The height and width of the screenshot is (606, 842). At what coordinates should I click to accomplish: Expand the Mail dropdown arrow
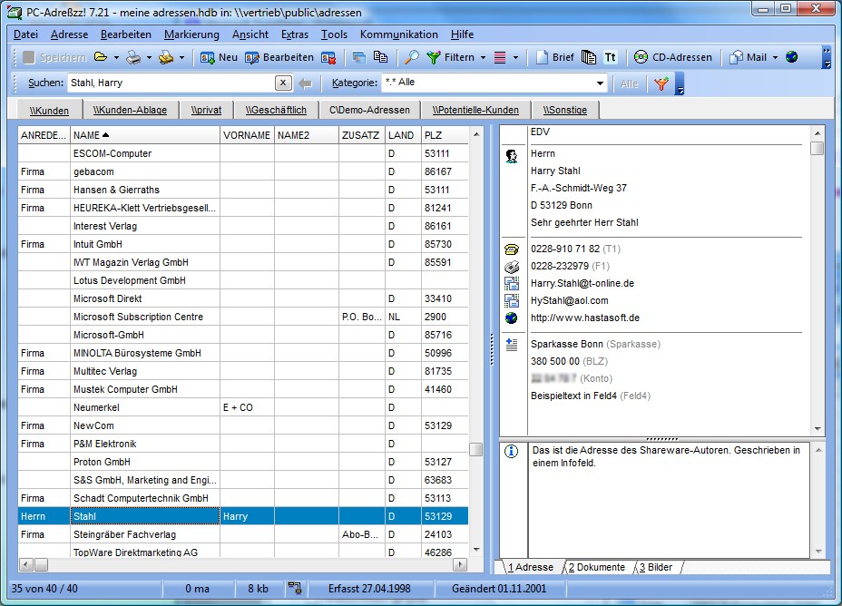776,57
